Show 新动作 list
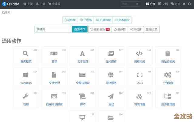 coord(136,29)
